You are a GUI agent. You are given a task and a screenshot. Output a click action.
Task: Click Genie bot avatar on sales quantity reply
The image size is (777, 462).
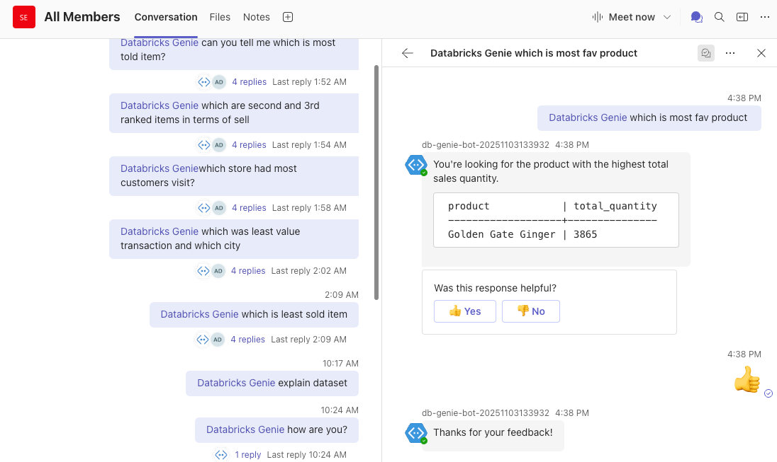click(415, 166)
